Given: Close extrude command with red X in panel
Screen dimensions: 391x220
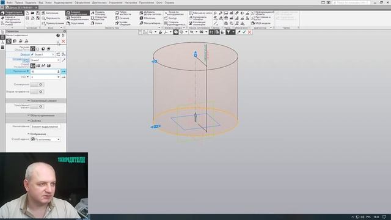Looking at the screenshot, I should click(64, 41).
